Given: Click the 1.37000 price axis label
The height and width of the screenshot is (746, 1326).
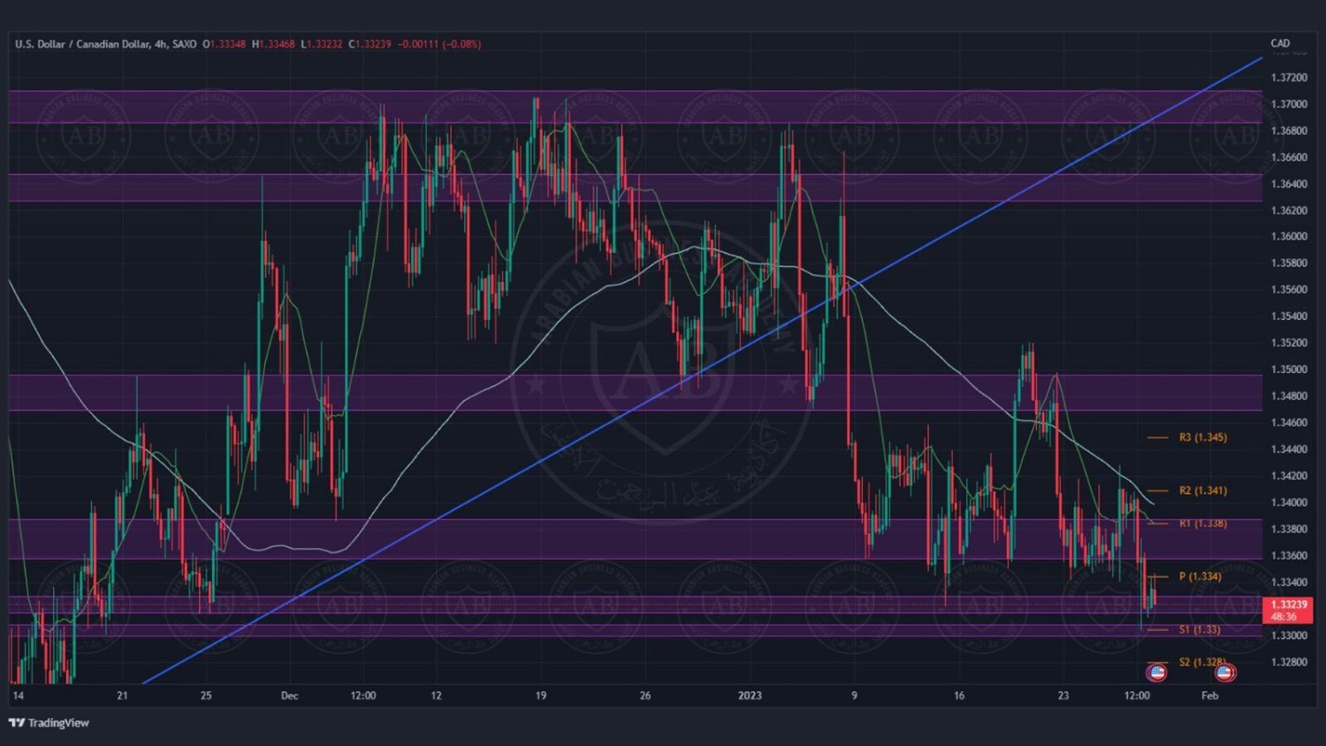Looking at the screenshot, I should [1288, 104].
